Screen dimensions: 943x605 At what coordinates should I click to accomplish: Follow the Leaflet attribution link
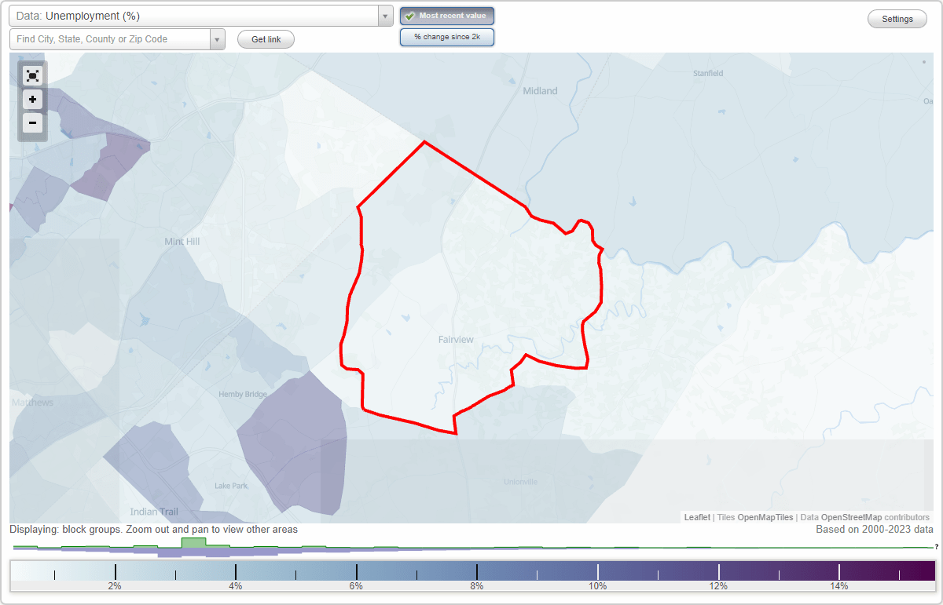click(697, 517)
